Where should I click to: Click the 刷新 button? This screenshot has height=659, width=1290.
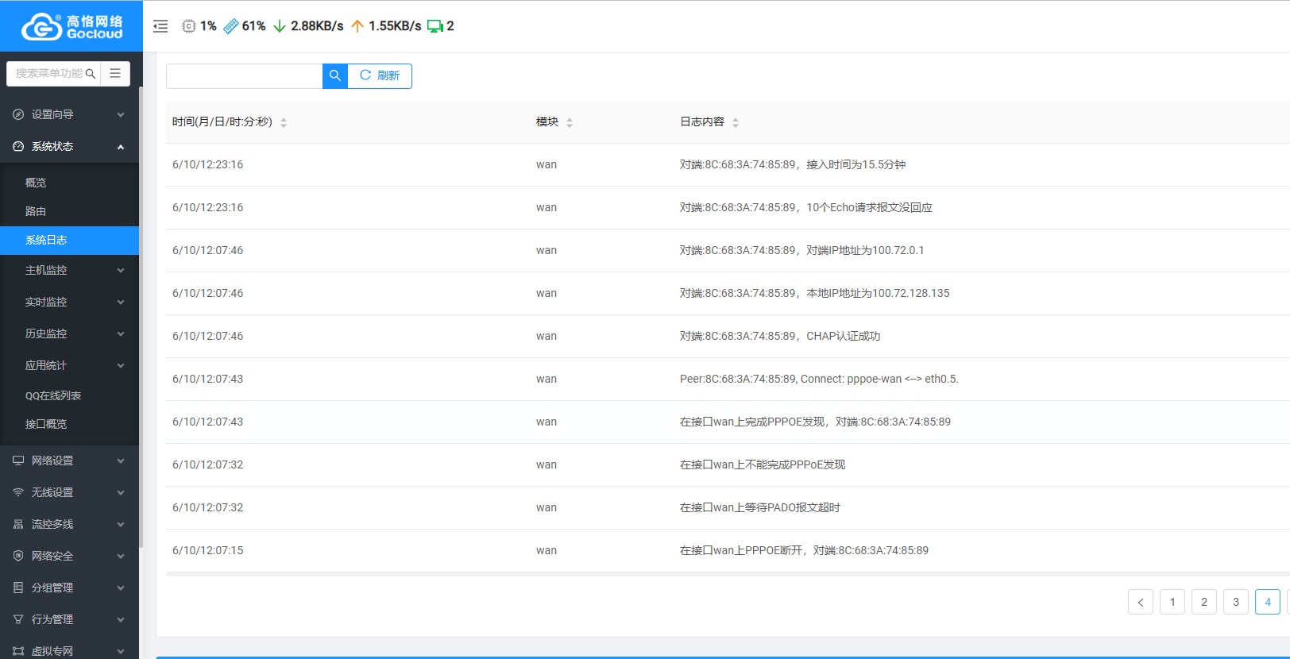[380, 75]
